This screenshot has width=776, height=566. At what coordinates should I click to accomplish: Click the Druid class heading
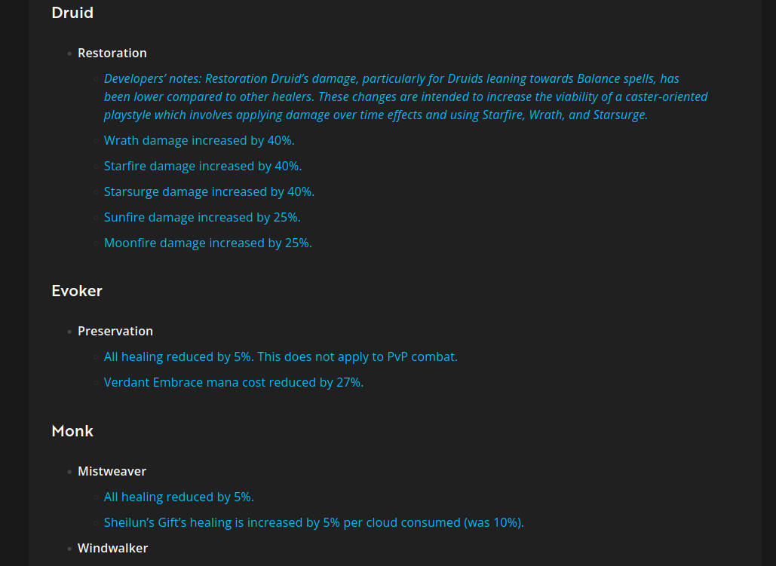click(x=72, y=13)
